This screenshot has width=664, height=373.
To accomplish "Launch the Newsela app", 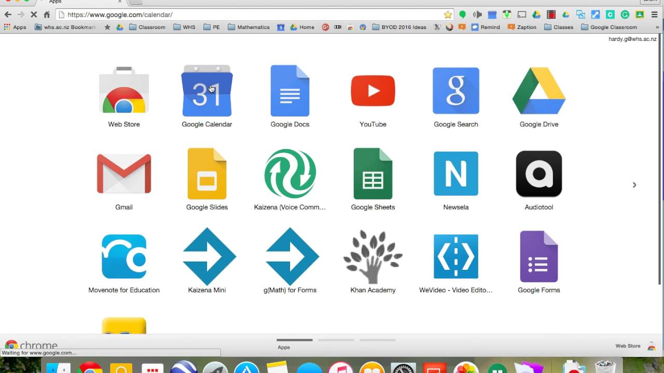I will 456,180.
